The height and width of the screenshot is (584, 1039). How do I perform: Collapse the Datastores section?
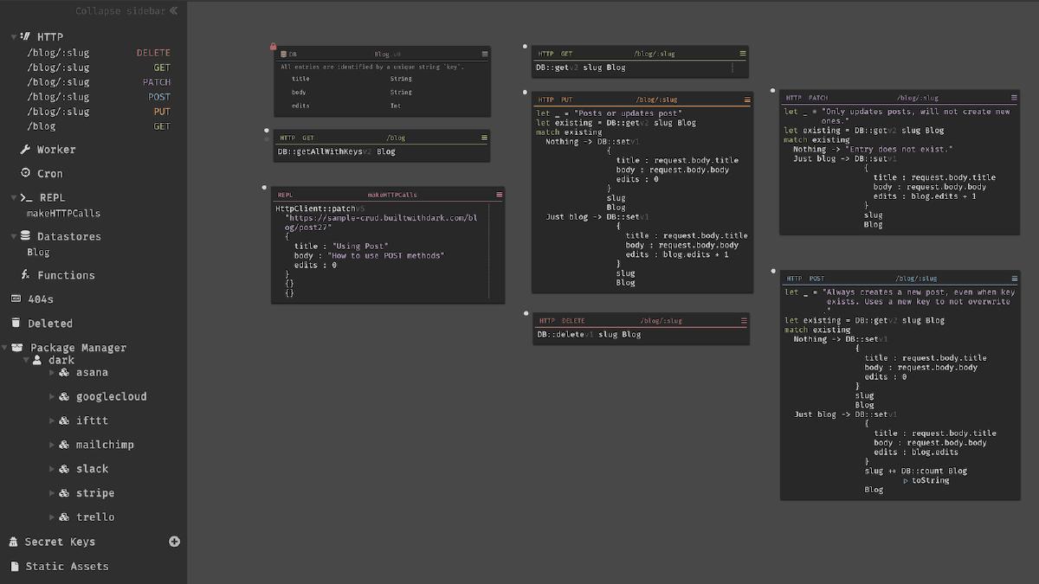[x=14, y=236]
